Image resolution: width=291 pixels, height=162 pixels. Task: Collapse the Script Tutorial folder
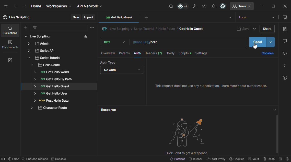29,58
